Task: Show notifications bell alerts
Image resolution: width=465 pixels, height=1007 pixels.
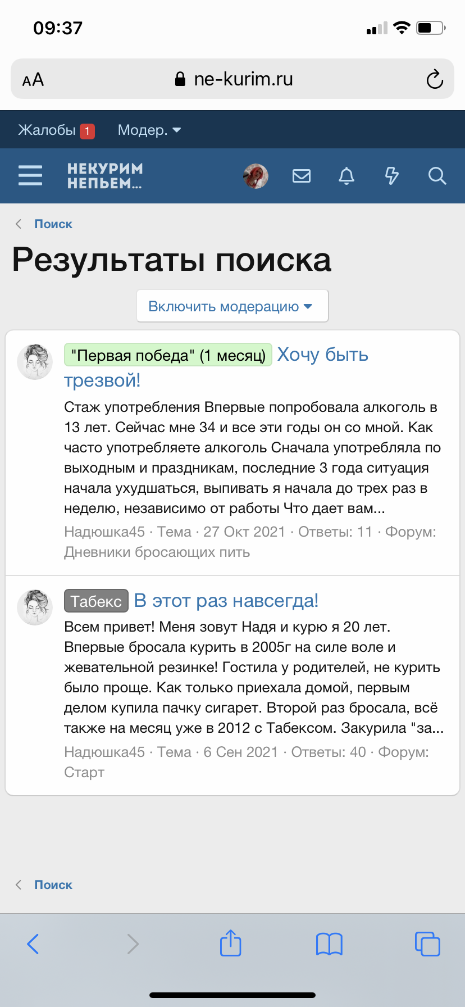Action: (x=347, y=176)
